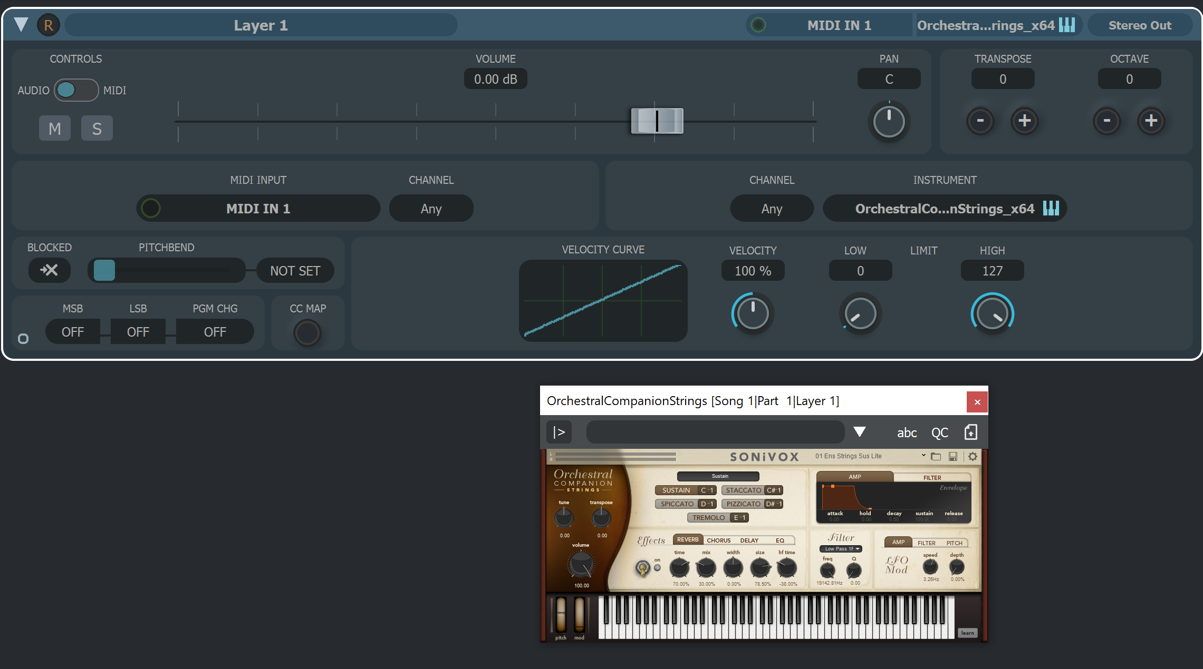Click the record-arm R icon on Layer 1
The height and width of the screenshot is (669, 1203).
(48, 25)
